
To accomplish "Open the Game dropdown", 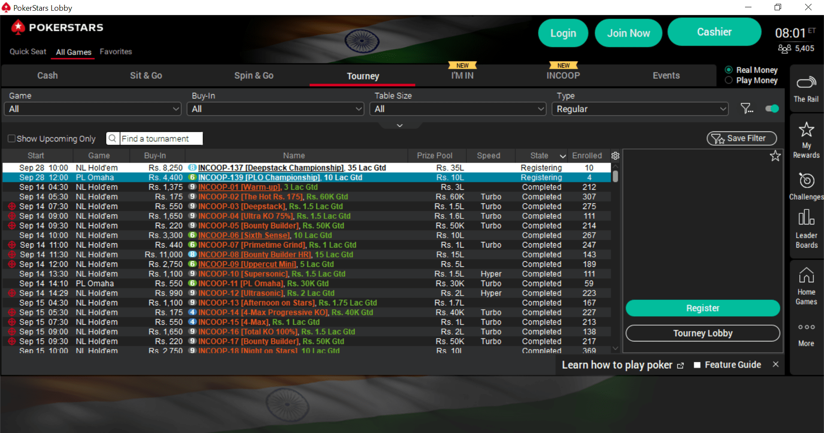I will 92,109.
